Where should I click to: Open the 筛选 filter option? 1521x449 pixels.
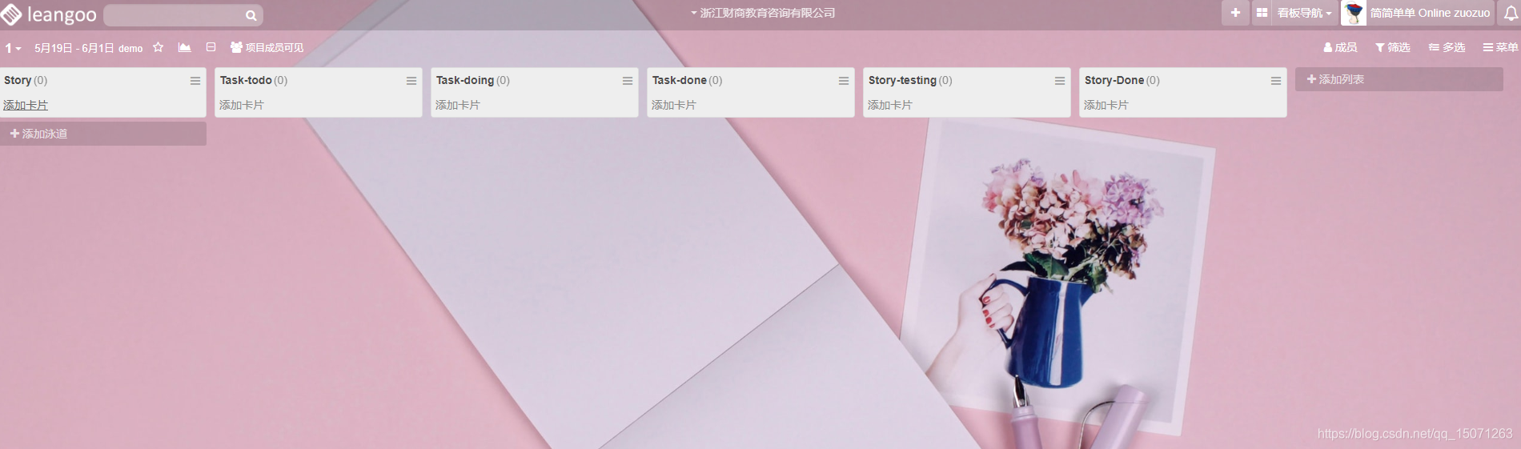pyautogui.click(x=1393, y=47)
